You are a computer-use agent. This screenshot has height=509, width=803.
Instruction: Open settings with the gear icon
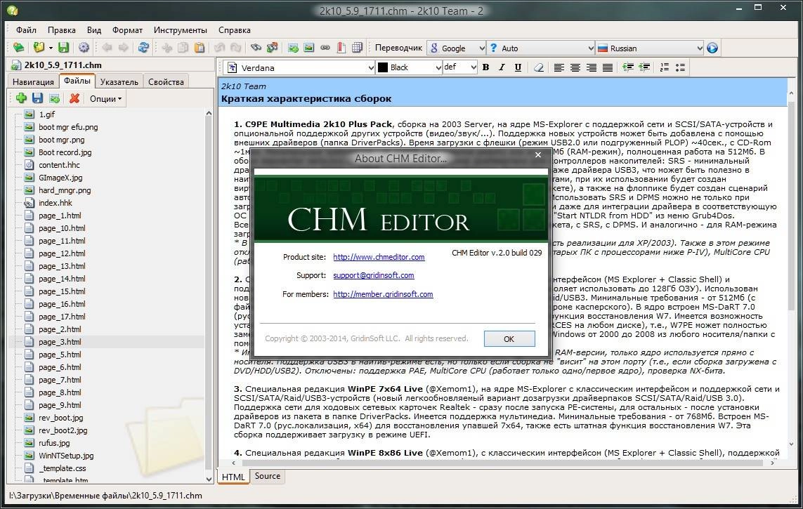point(84,48)
